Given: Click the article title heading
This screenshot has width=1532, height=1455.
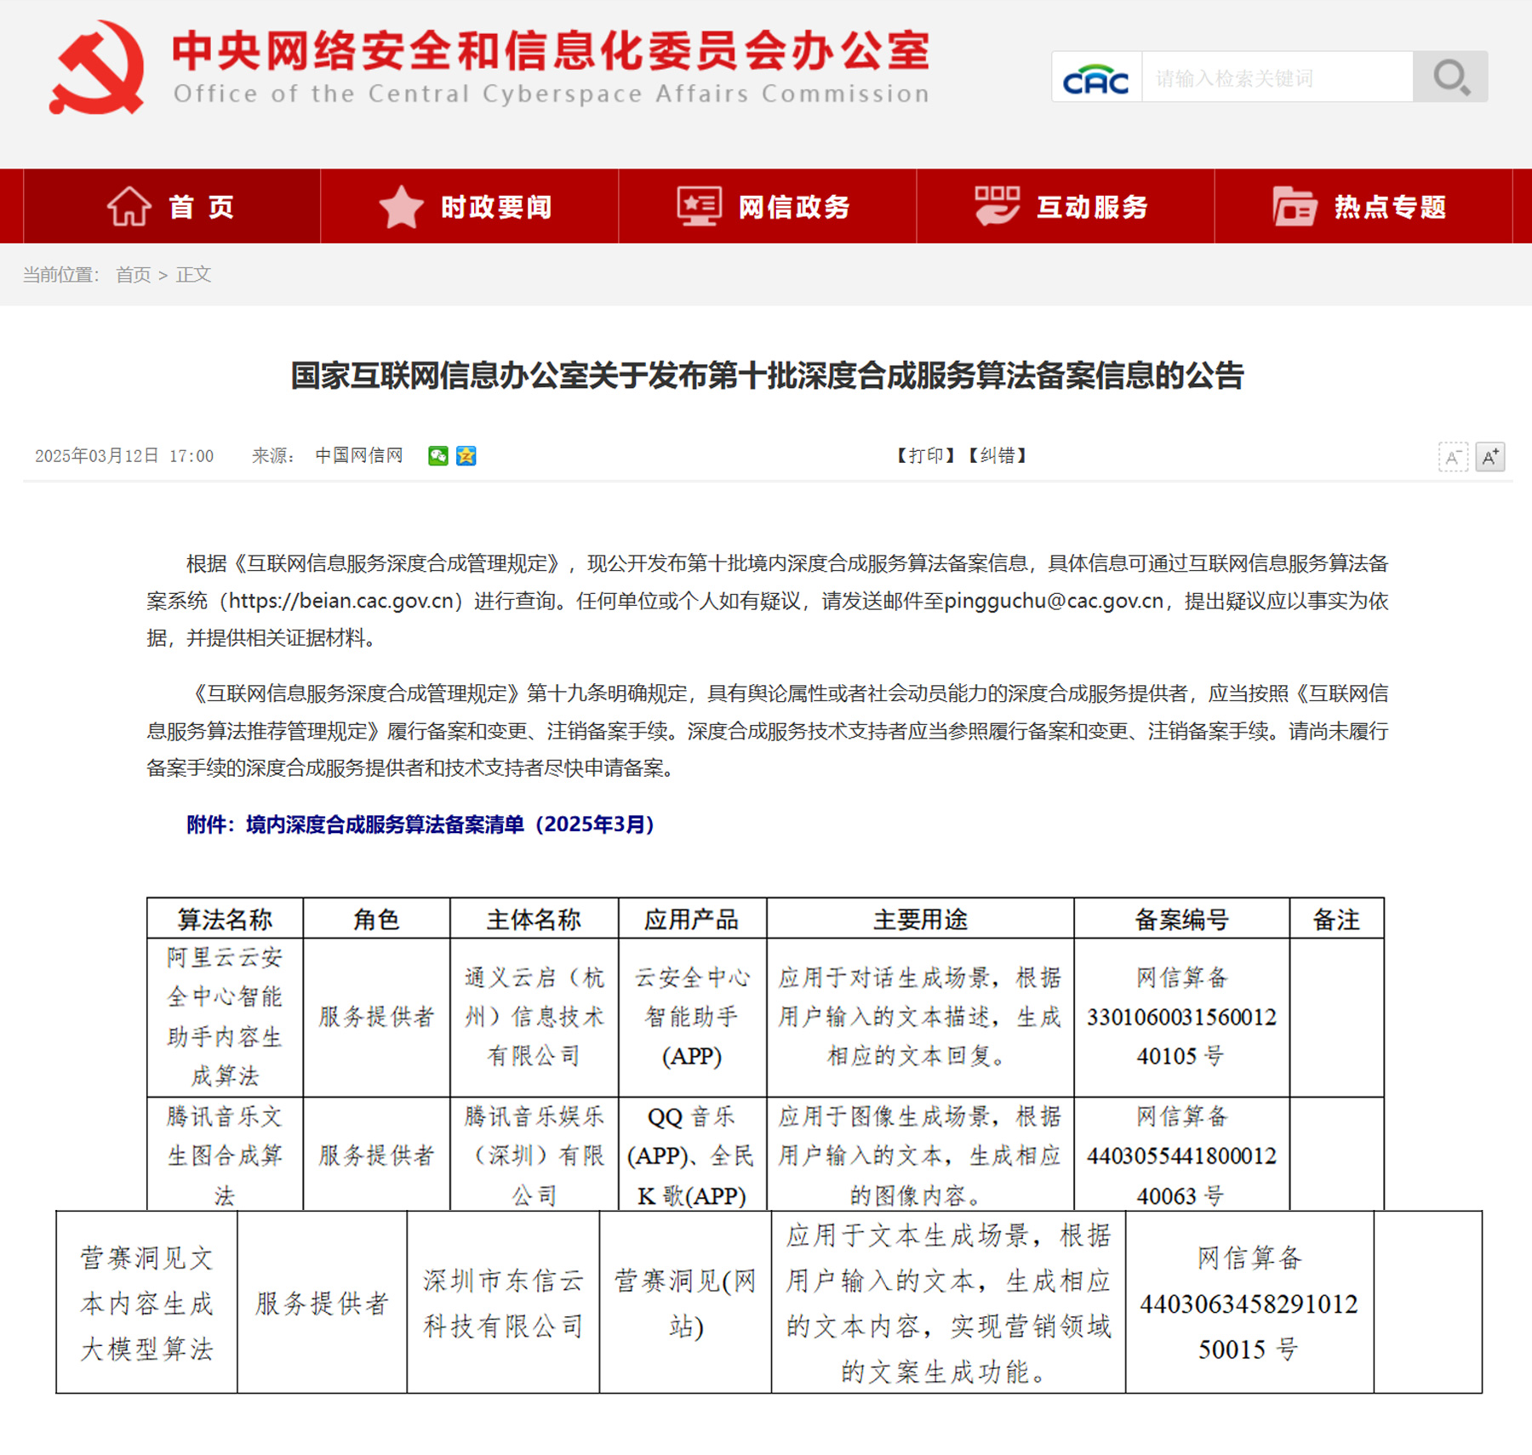Looking at the screenshot, I should [767, 375].
